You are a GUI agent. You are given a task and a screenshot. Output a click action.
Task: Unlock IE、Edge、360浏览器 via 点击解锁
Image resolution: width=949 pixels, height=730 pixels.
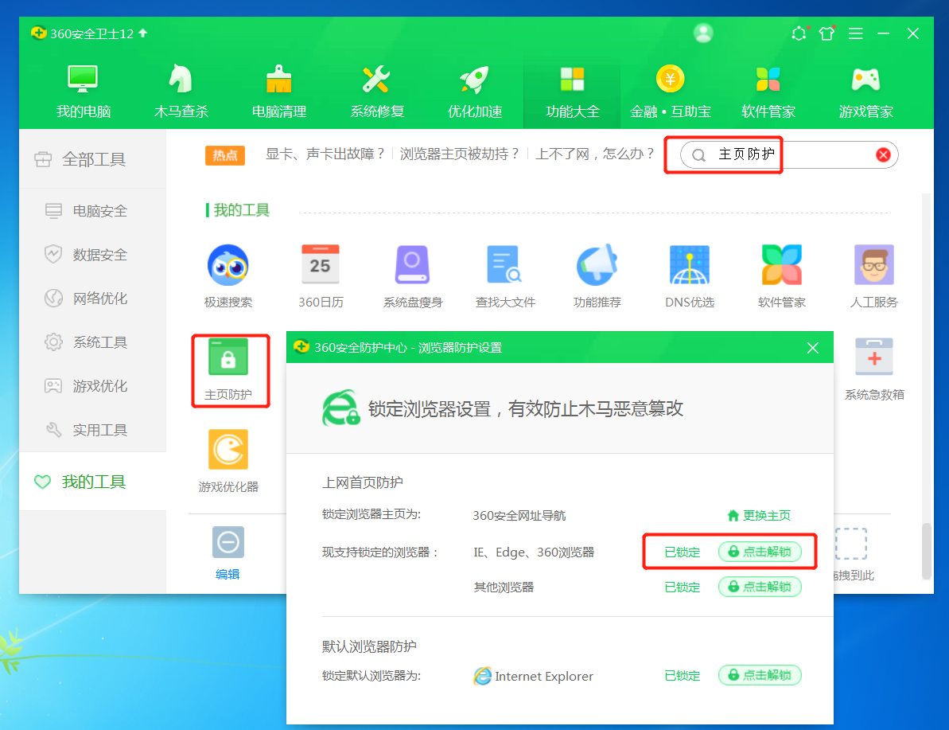coord(760,552)
